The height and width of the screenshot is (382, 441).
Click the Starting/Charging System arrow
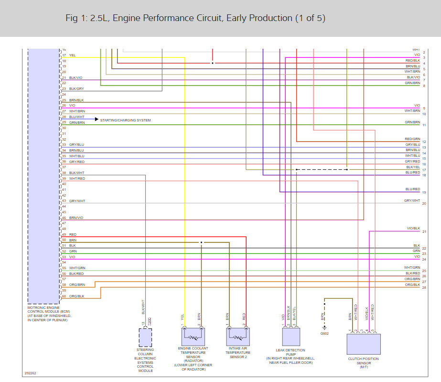(x=96, y=119)
